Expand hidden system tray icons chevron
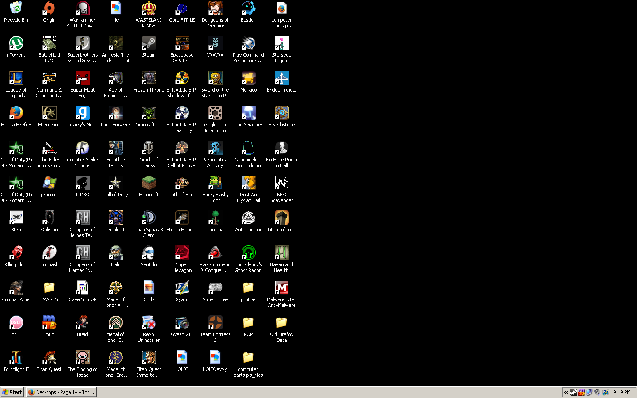Image resolution: width=637 pixels, height=398 pixels. (x=566, y=392)
